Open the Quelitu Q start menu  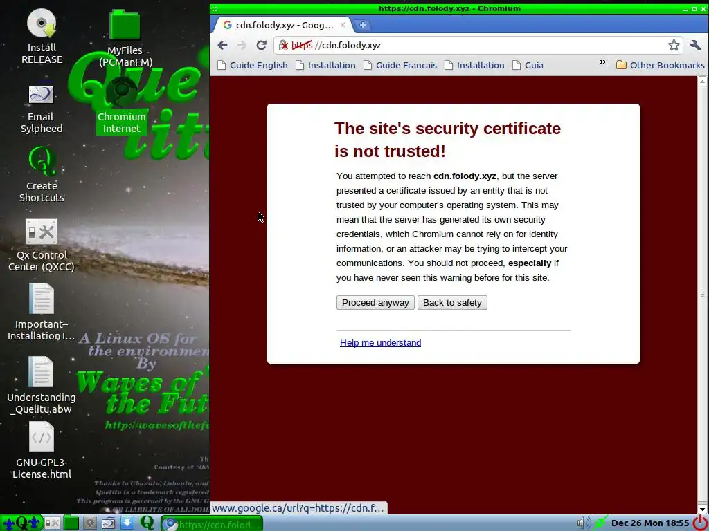pos(21,523)
